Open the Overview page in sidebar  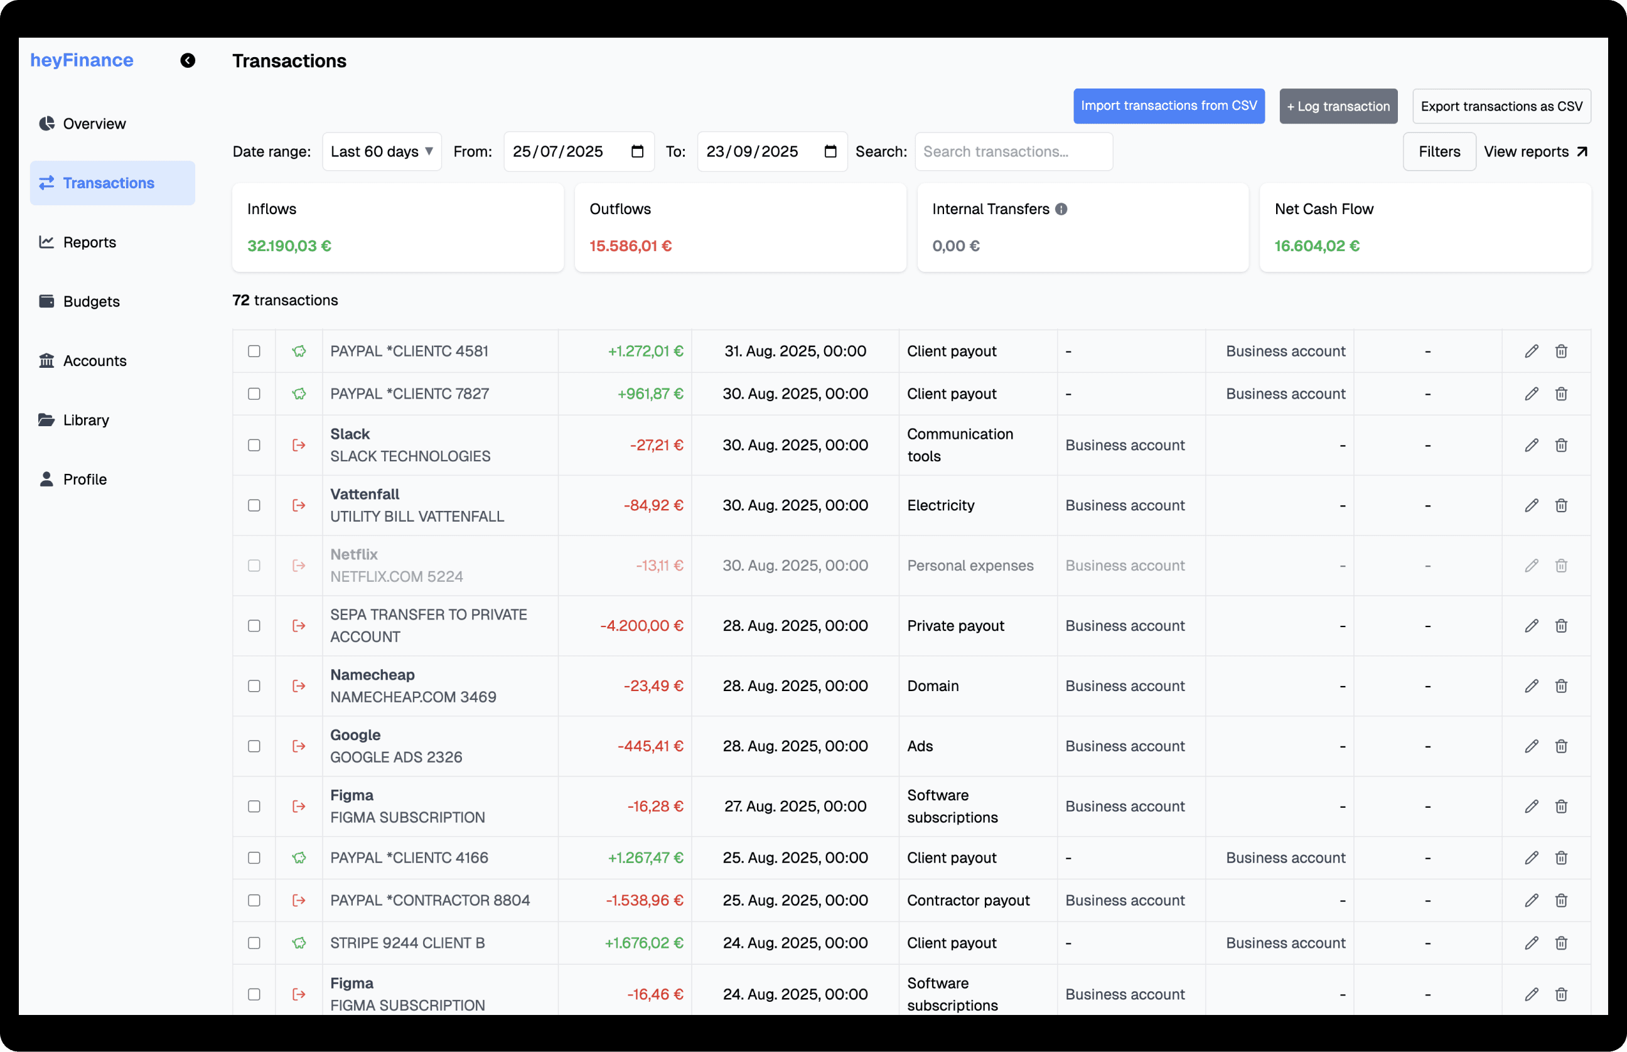(x=113, y=124)
